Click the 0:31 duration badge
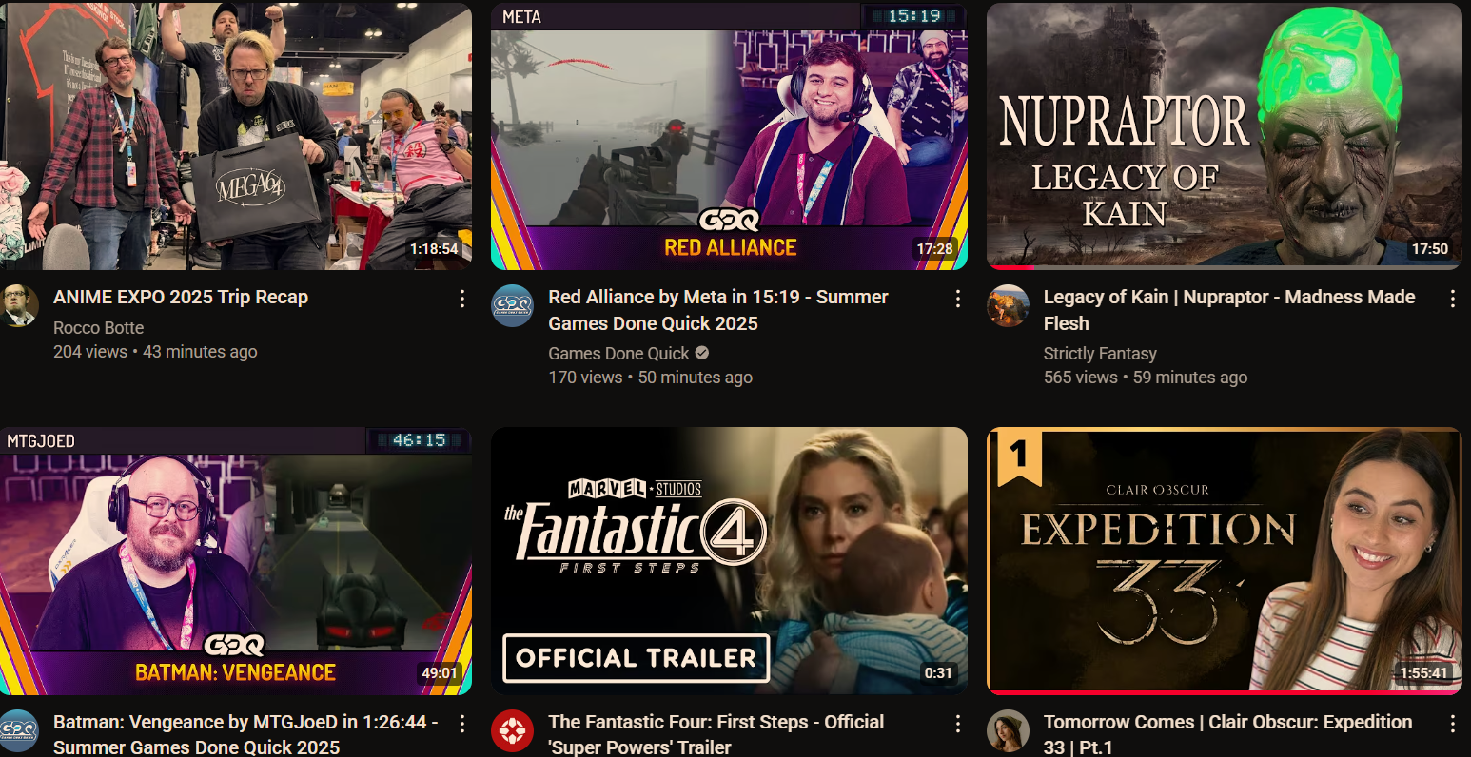Screen dimensions: 1471x757 pos(938,673)
